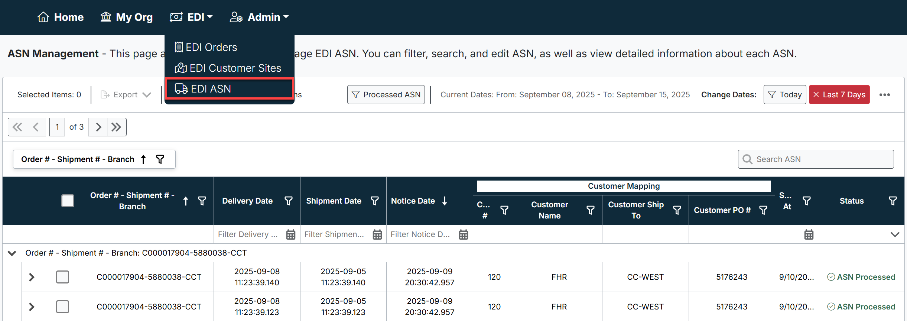Screen dimensions: 907x321
Task: Check the first C000017904-5880038-CCT row checkbox
Action: click(x=62, y=277)
